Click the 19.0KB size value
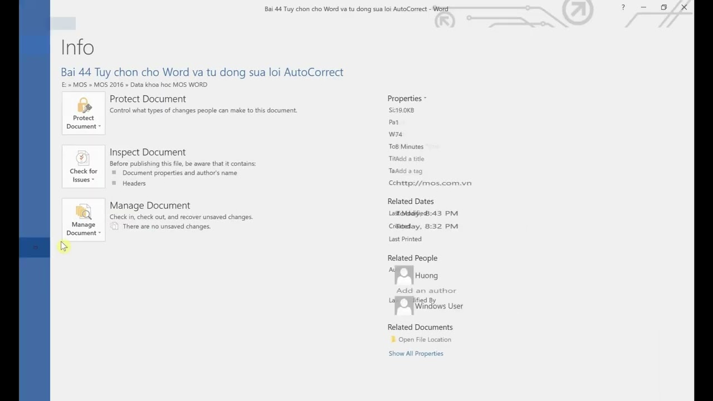Viewport: 713px width, 401px height. coord(404,110)
